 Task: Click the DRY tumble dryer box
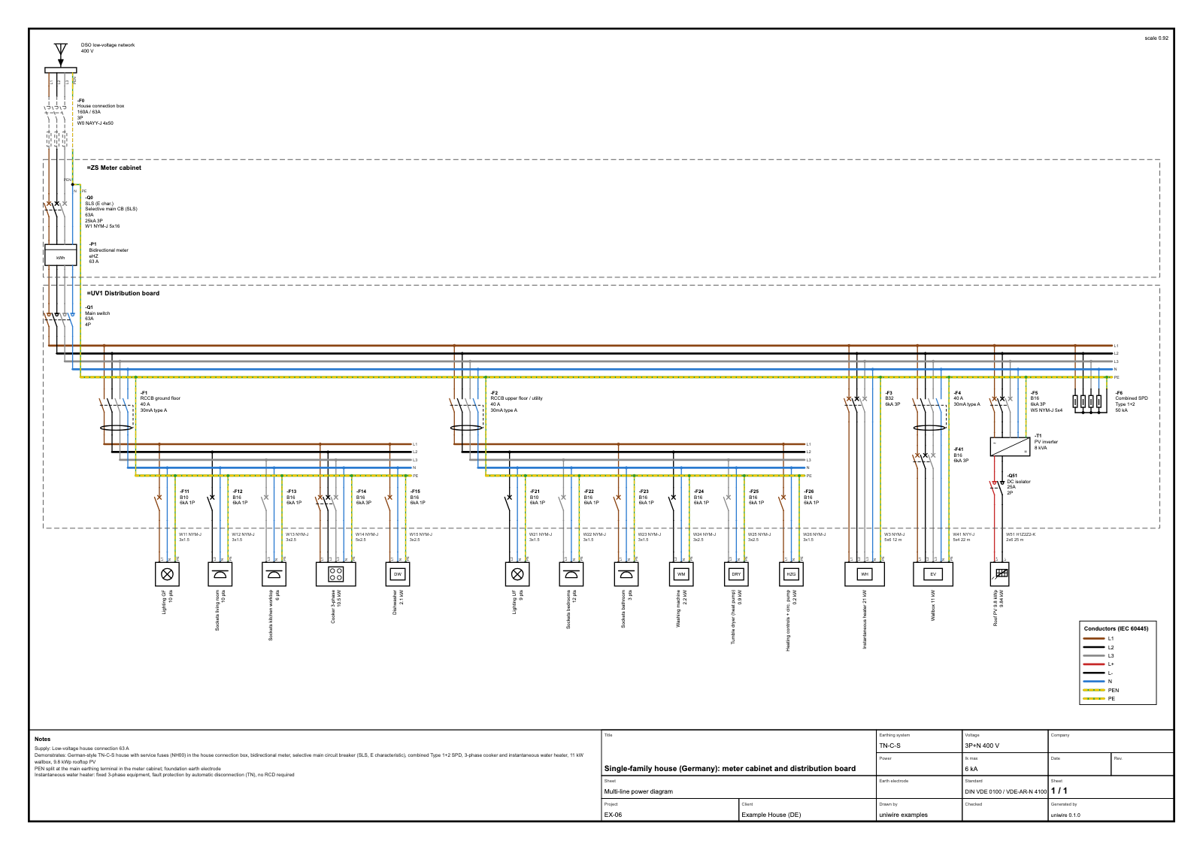[736, 574]
